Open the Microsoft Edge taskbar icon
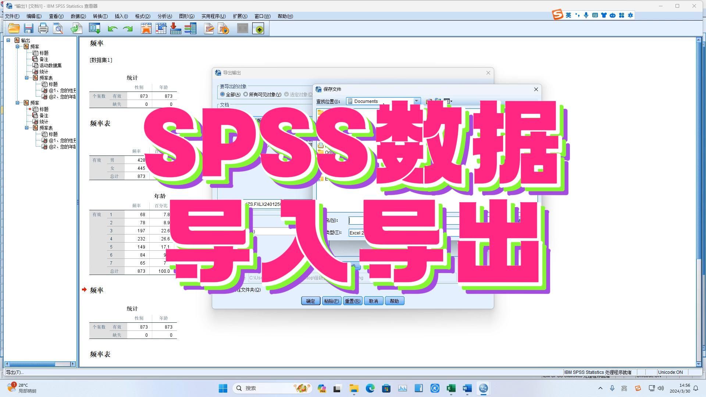The image size is (706, 397). click(370, 388)
